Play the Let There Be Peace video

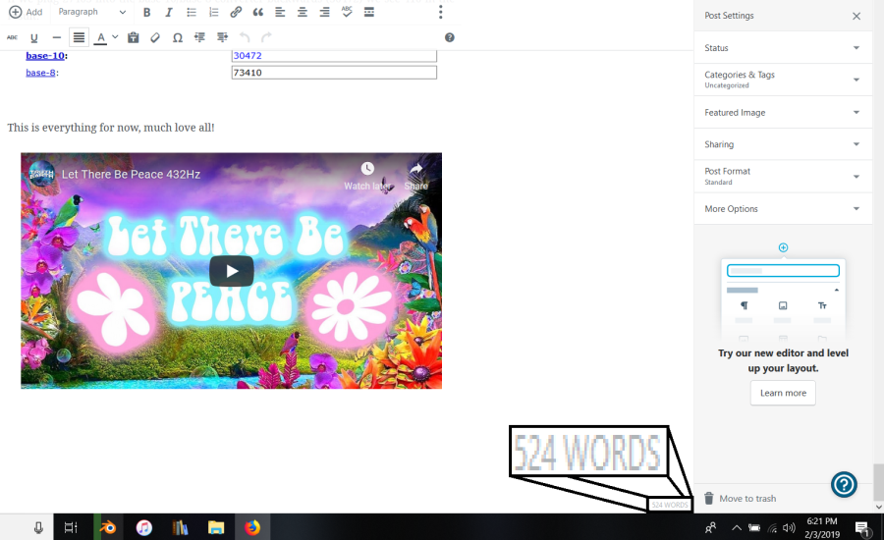(231, 271)
